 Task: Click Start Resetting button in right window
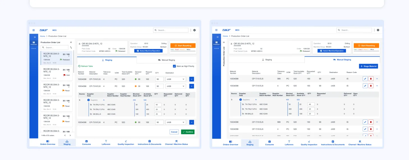point(366,46)
